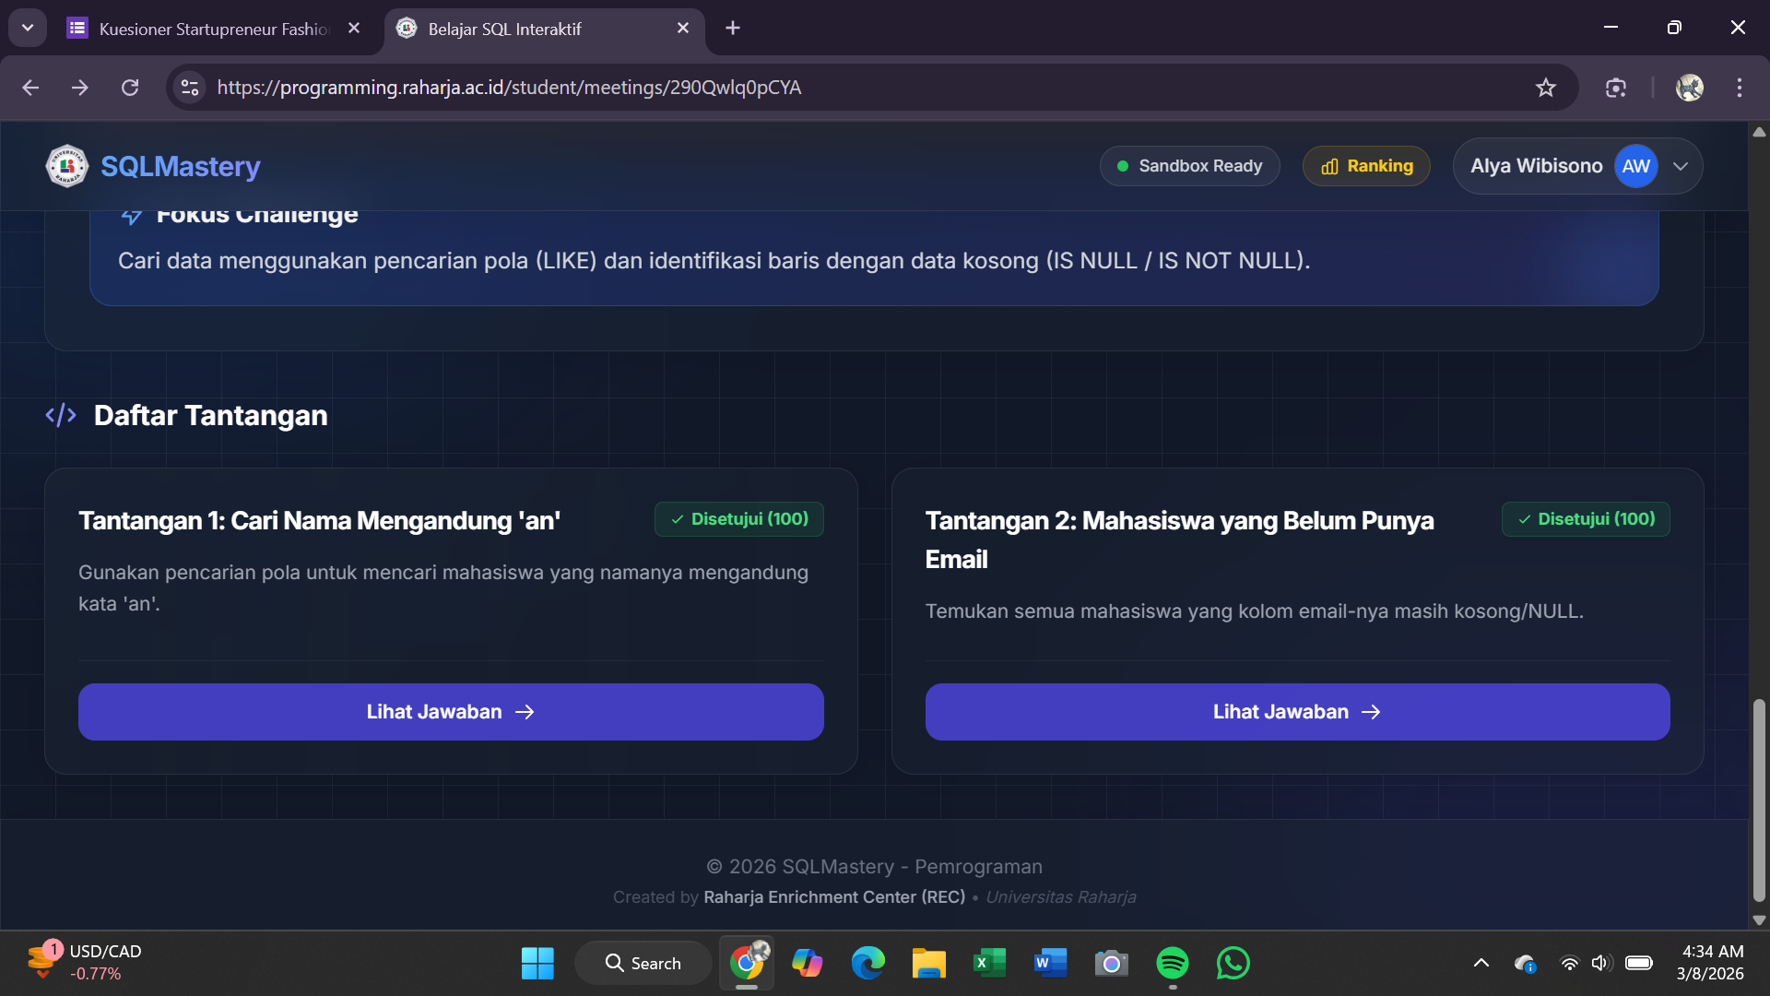Click Sandbox Ready status indicator
Screen dimensions: 1770x996
click(x=1189, y=166)
